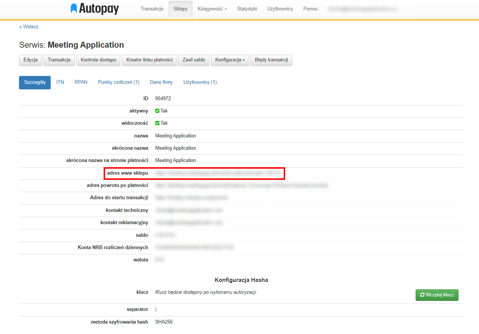The width and height of the screenshot is (479, 334).
Task: Click the ID value 904972
Action: tap(163, 99)
